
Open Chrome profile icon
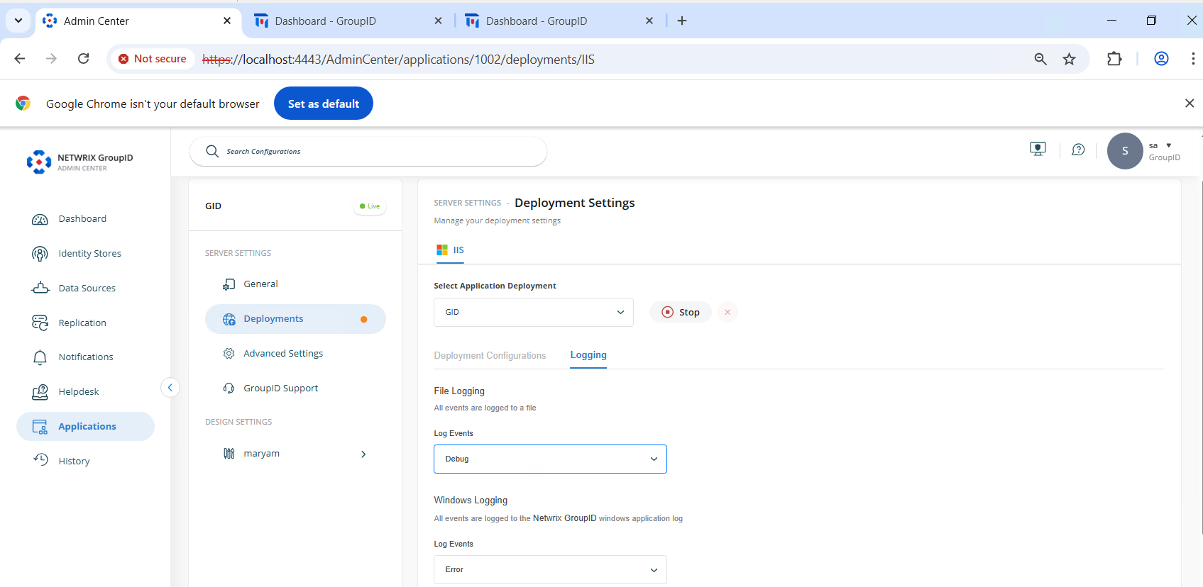pyautogui.click(x=1161, y=59)
